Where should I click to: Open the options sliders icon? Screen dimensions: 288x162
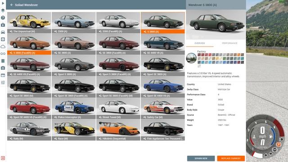[3, 82]
